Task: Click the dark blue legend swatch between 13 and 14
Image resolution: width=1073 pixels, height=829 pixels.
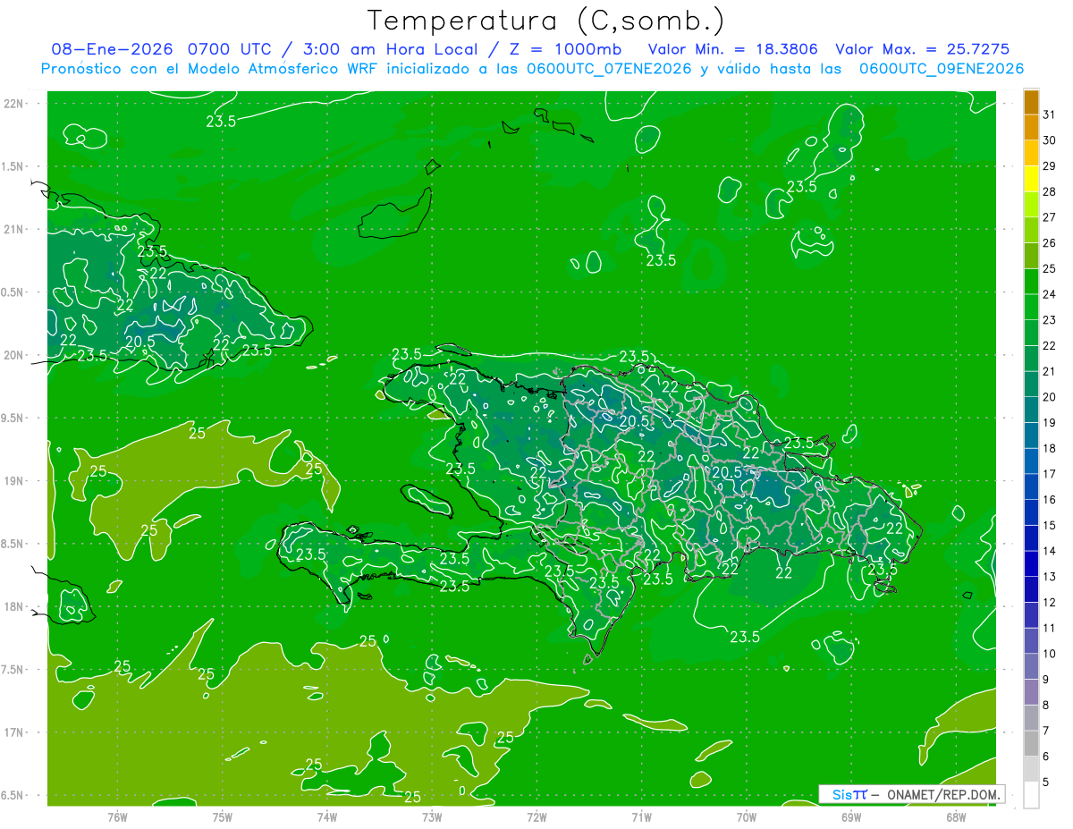Action: click(x=1031, y=564)
